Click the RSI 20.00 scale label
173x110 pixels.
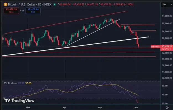[x=165, y=103]
